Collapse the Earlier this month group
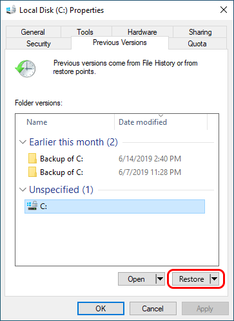Screen dimensions: 234x321 click(23, 142)
